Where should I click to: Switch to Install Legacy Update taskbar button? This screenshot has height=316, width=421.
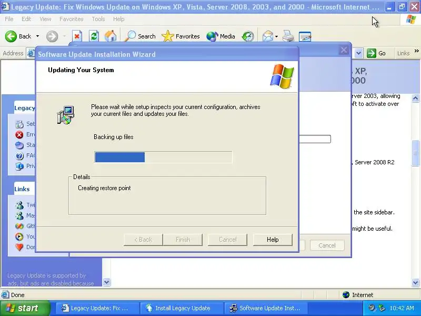pos(182,308)
